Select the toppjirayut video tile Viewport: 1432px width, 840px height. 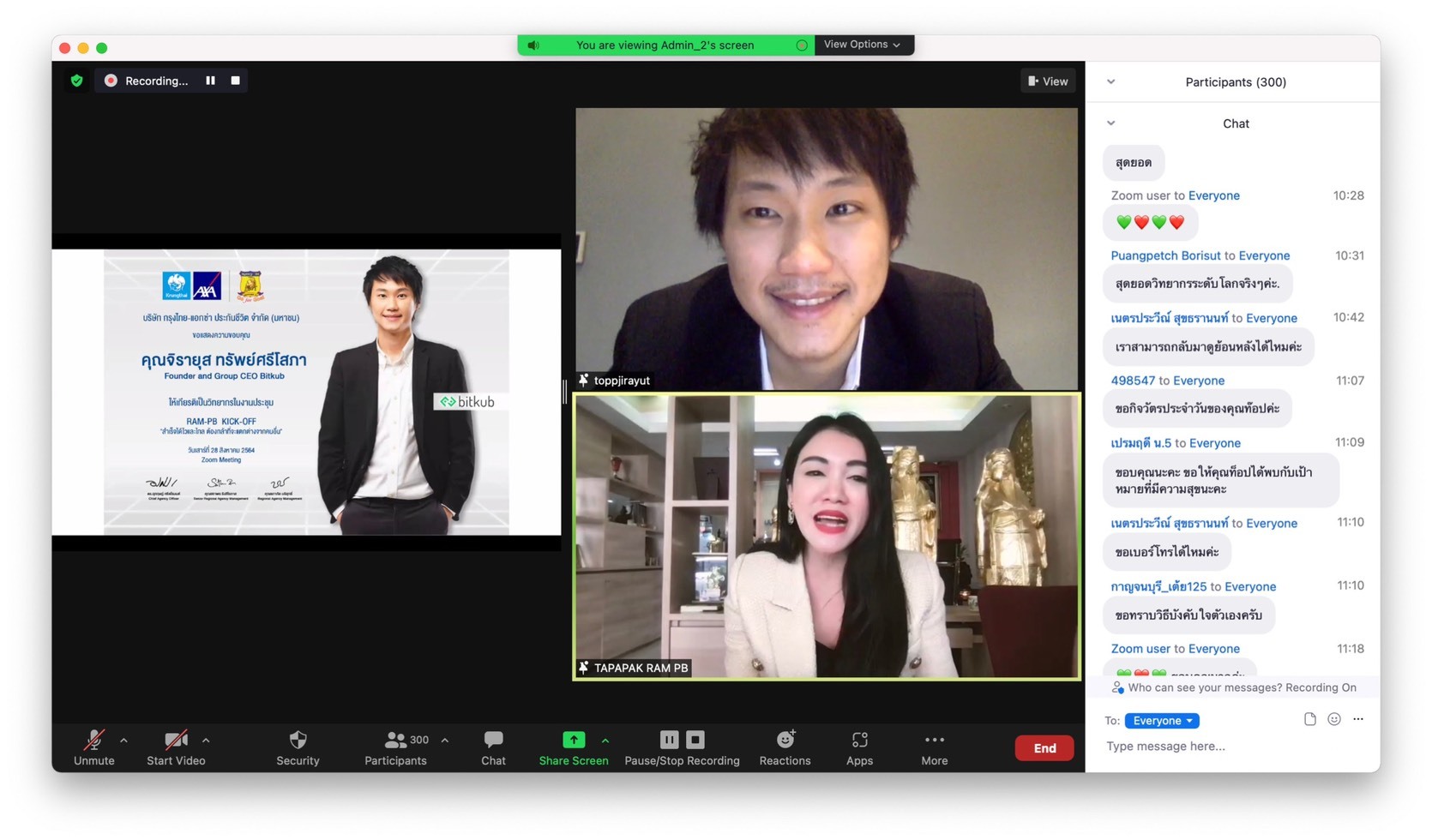[827, 249]
